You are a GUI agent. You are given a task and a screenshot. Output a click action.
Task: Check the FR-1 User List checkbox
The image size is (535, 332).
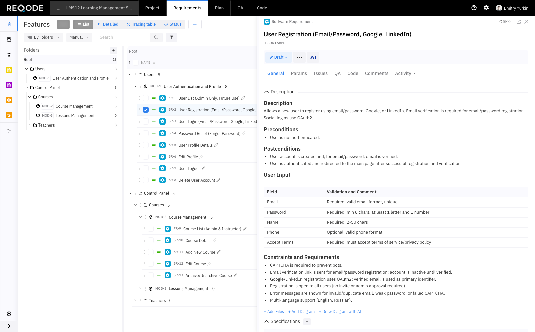coord(146,98)
